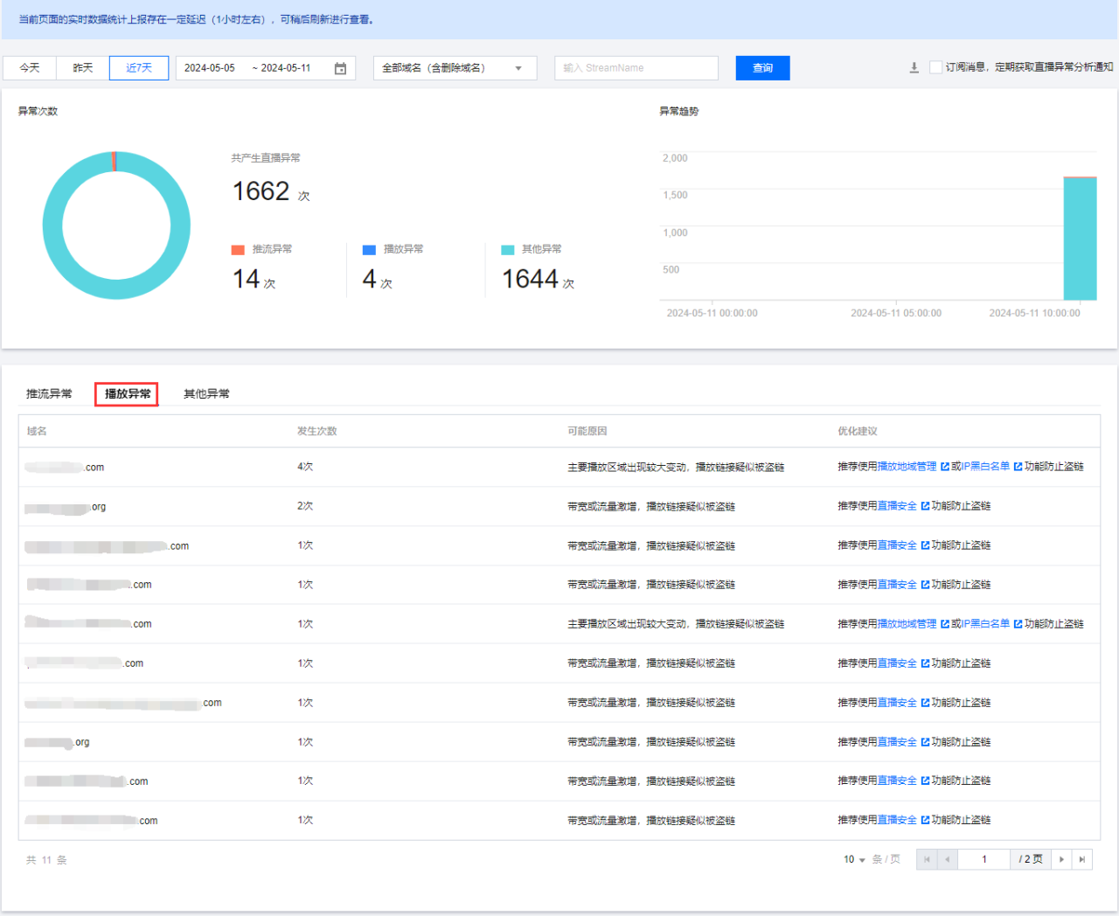The width and height of the screenshot is (1119, 916).
Task: Click the blue 查询 button
Action: click(763, 68)
